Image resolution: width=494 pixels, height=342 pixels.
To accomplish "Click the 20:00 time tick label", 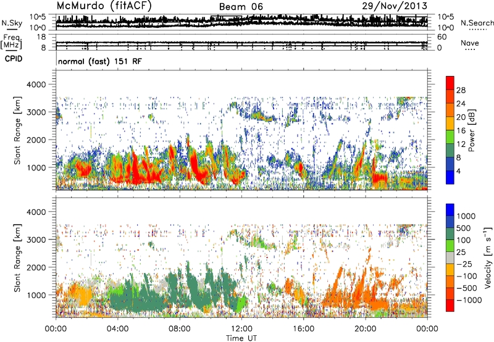I will pos(366,329).
